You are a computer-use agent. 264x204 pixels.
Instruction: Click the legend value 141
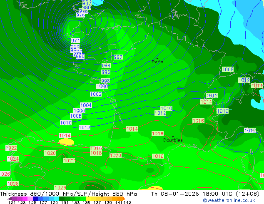click(x=119, y=202)
